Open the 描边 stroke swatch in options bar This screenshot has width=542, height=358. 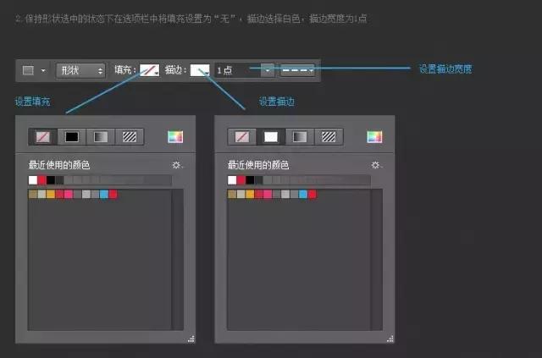200,70
